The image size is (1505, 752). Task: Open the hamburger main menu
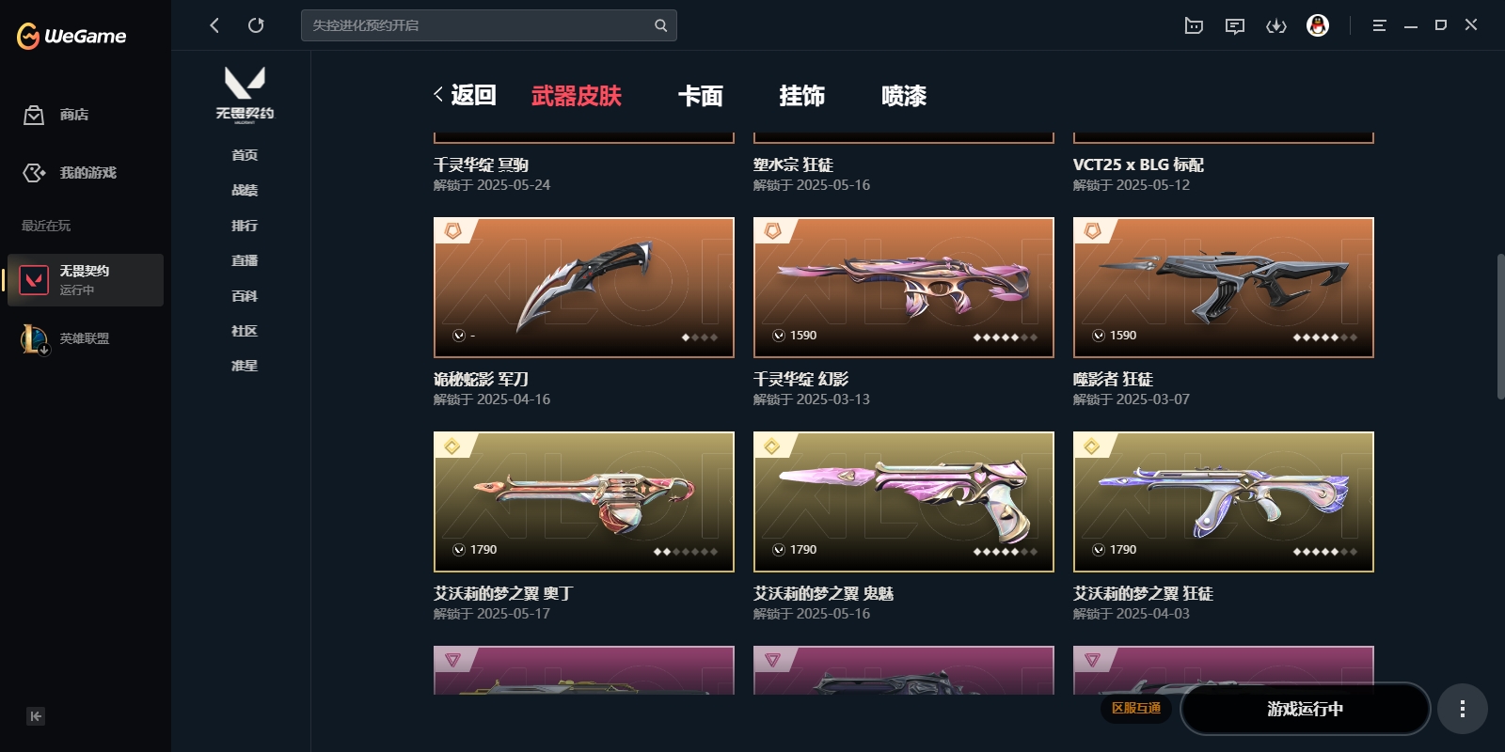(x=1379, y=25)
